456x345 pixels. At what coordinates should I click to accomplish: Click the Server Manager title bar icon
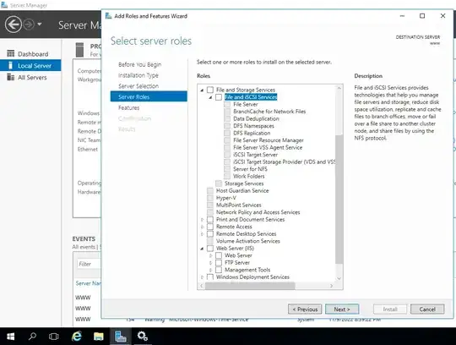click(4, 5)
